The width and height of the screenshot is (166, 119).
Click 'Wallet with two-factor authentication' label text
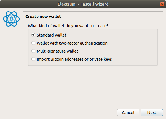coord(72,43)
